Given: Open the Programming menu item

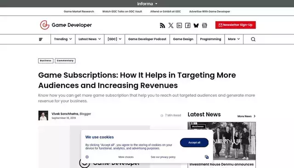Looking at the screenshot, I should (x=210, y=39).
